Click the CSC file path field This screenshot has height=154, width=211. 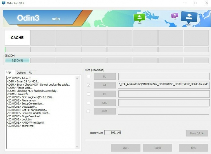[164, 103]
